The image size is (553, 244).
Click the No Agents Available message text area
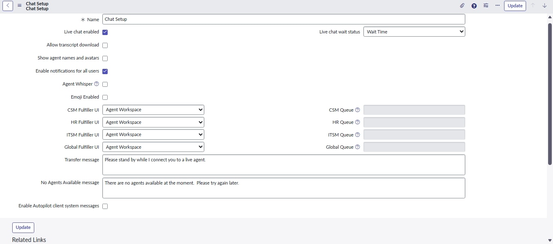284,188
